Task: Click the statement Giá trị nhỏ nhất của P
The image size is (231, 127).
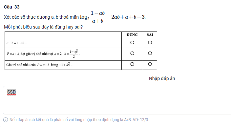Action: coord(39,65)
